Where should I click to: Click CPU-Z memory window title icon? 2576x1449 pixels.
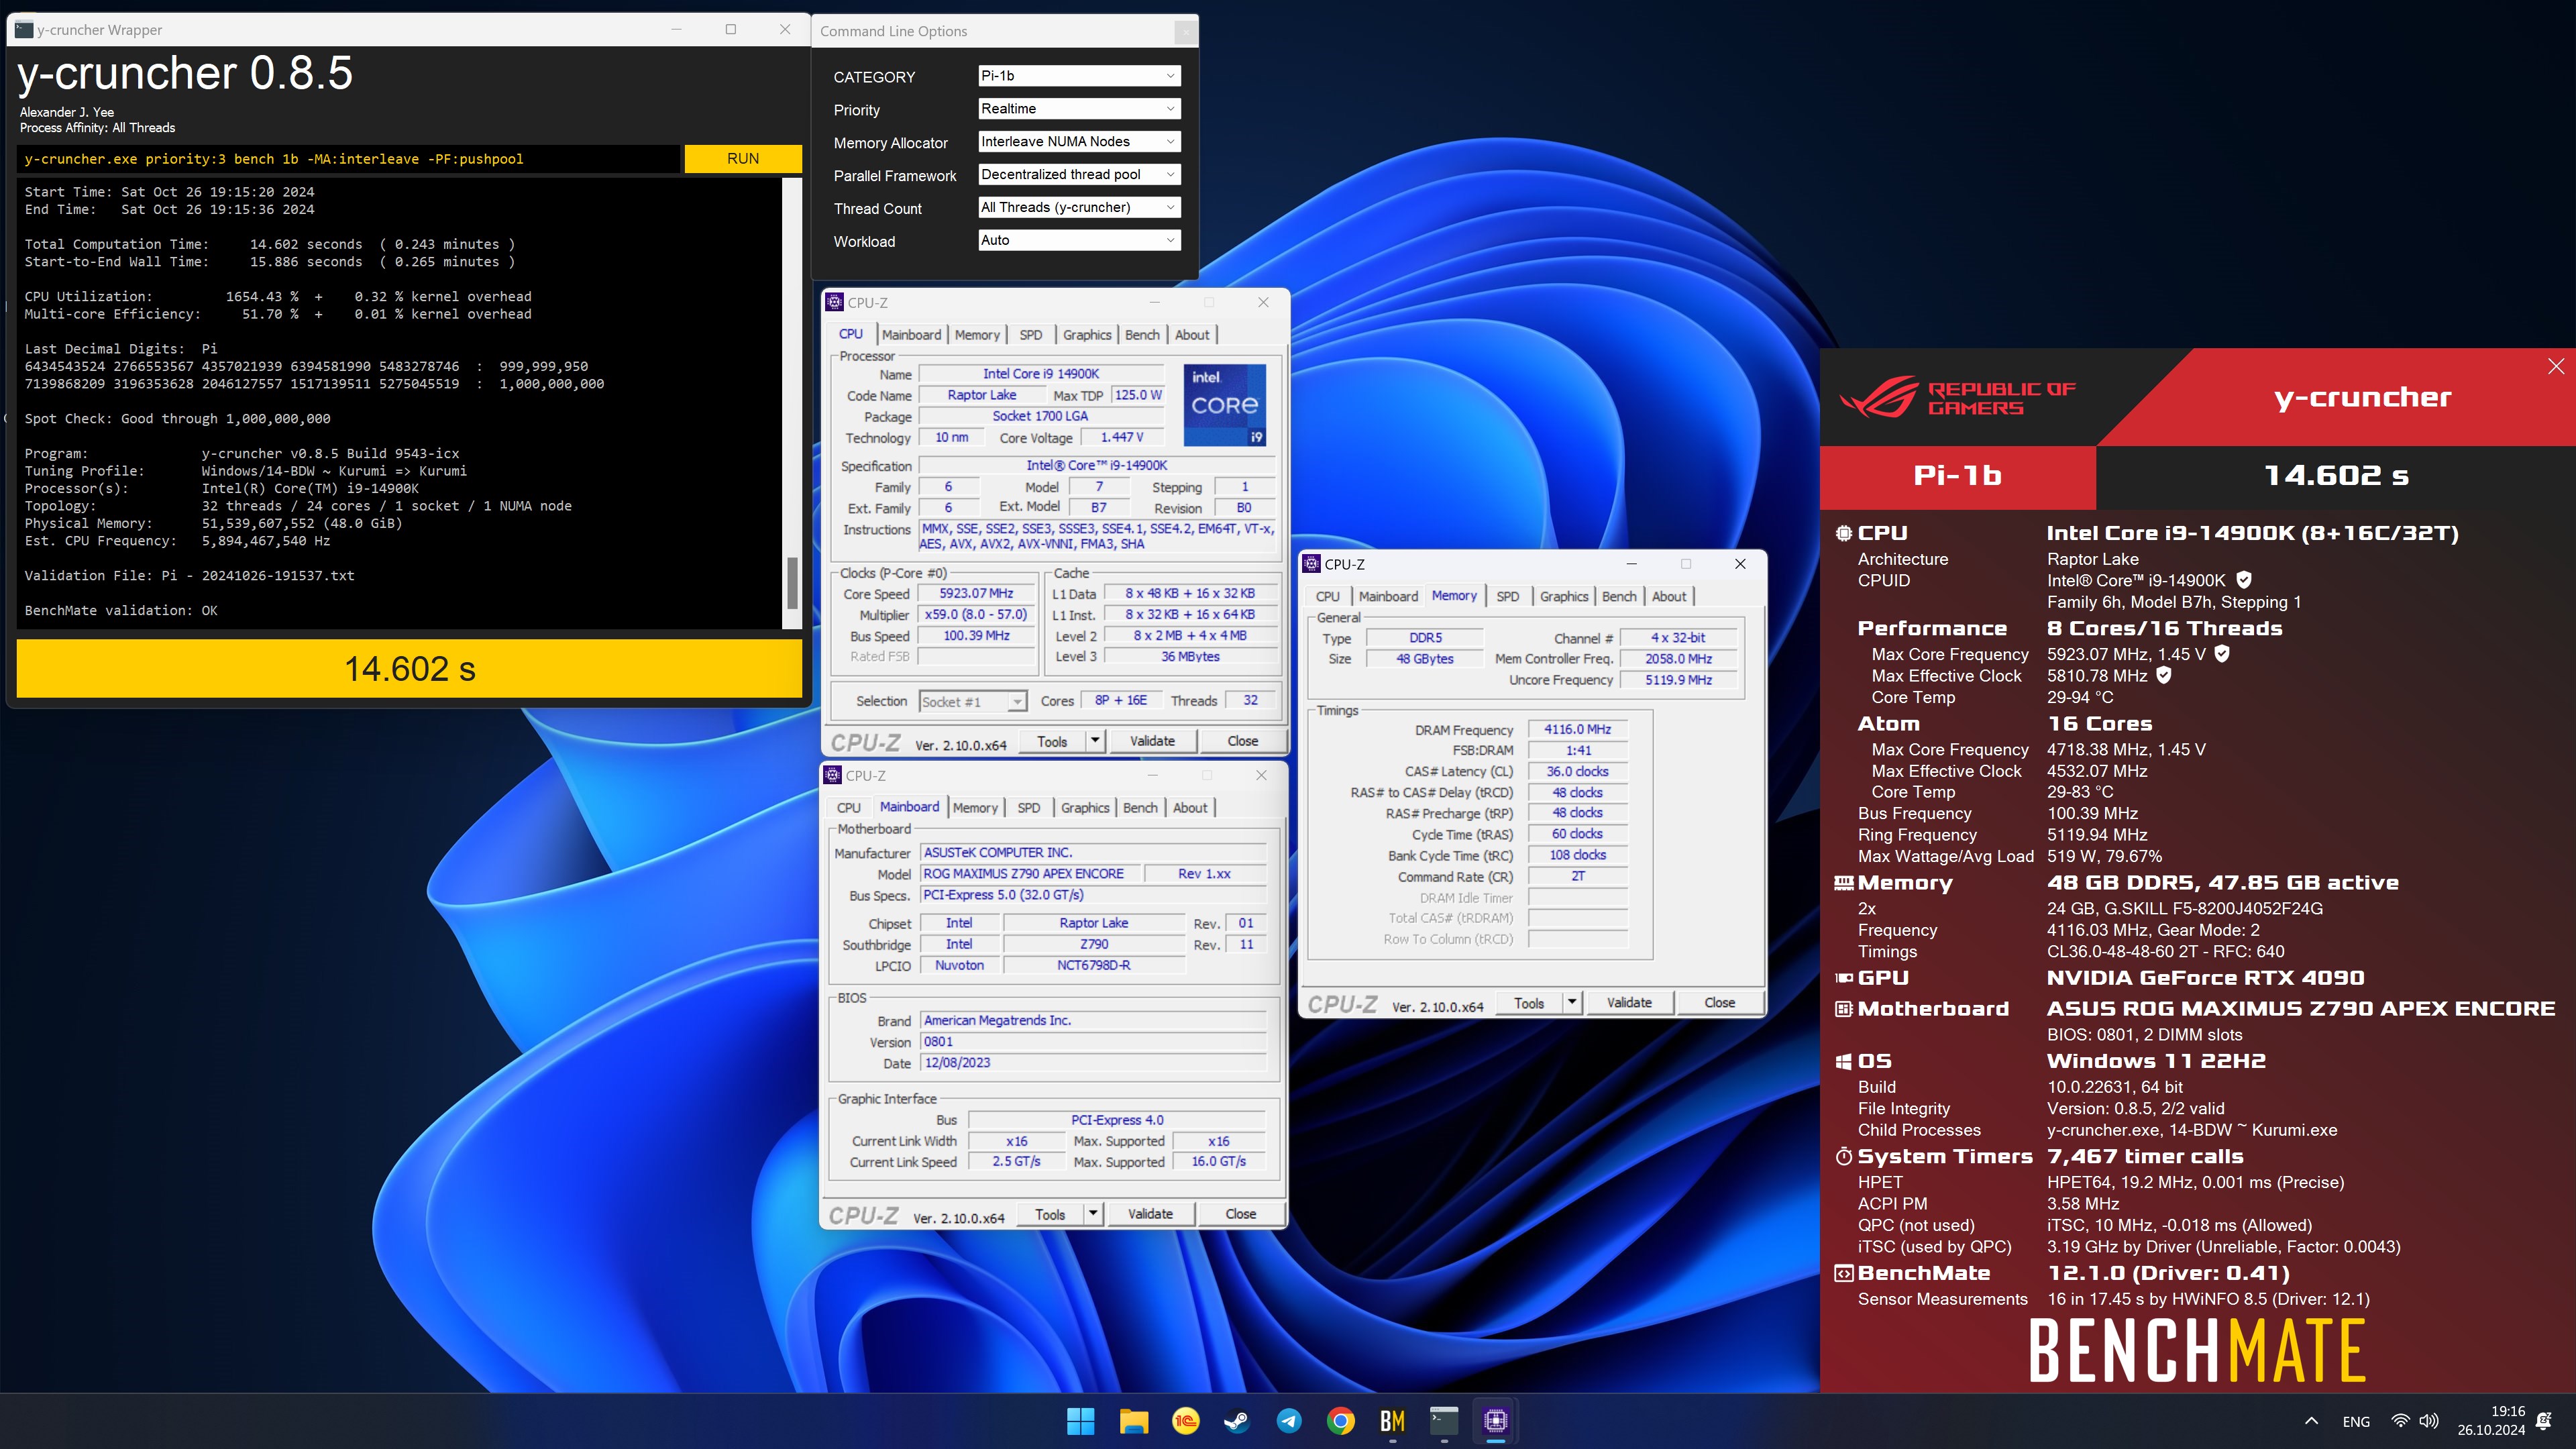1312,564
